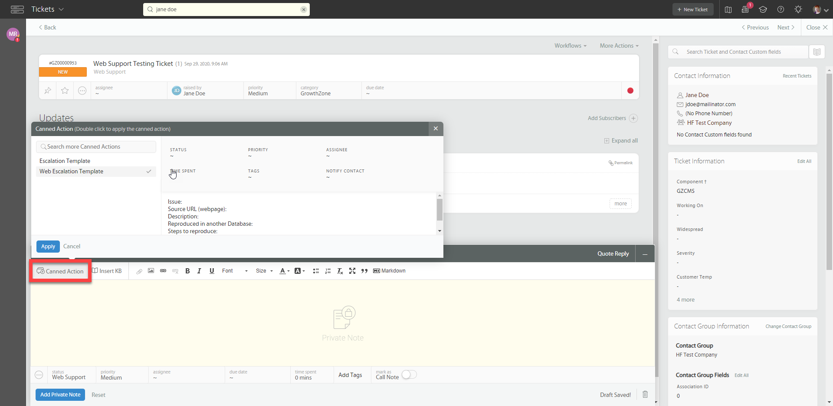833x406 pixels.
Task: Click the Search more Canned Actions field
Action: 96,147
